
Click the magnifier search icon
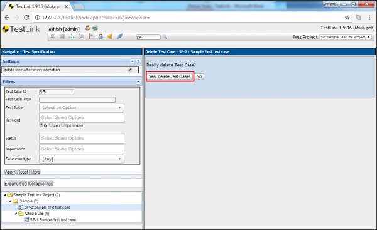point(164,37)
